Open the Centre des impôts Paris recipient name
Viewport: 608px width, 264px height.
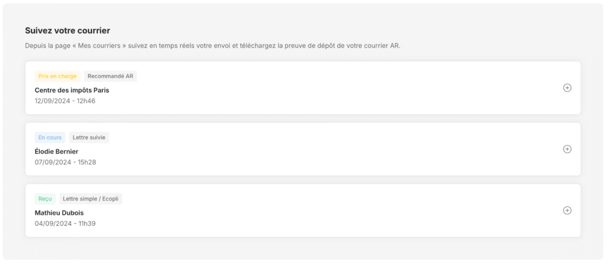(x=72, y=90)
